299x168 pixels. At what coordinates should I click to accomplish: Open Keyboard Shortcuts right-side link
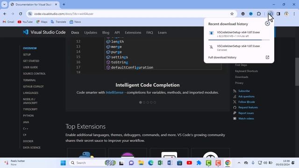tap(246, 71)
